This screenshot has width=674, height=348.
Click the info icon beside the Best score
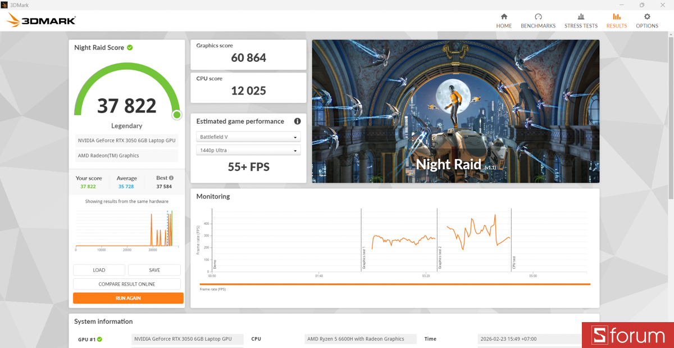(170, 177)
